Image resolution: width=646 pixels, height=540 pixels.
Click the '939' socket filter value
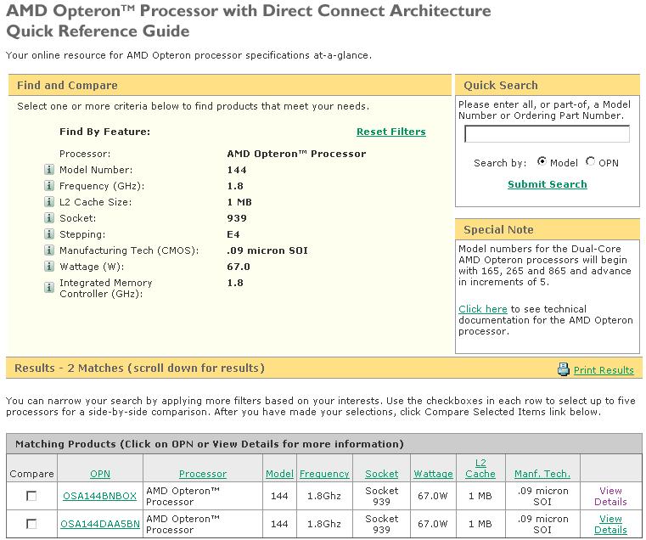coord(237,218)
